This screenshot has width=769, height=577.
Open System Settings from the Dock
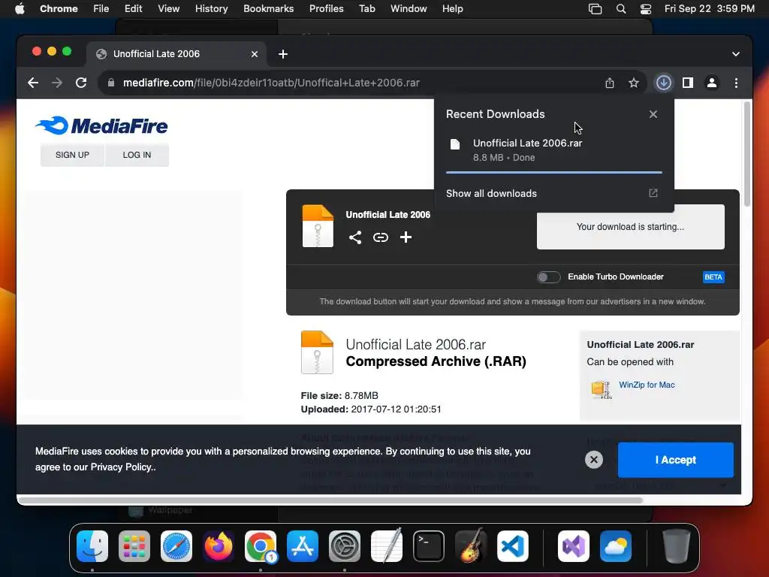344,546
